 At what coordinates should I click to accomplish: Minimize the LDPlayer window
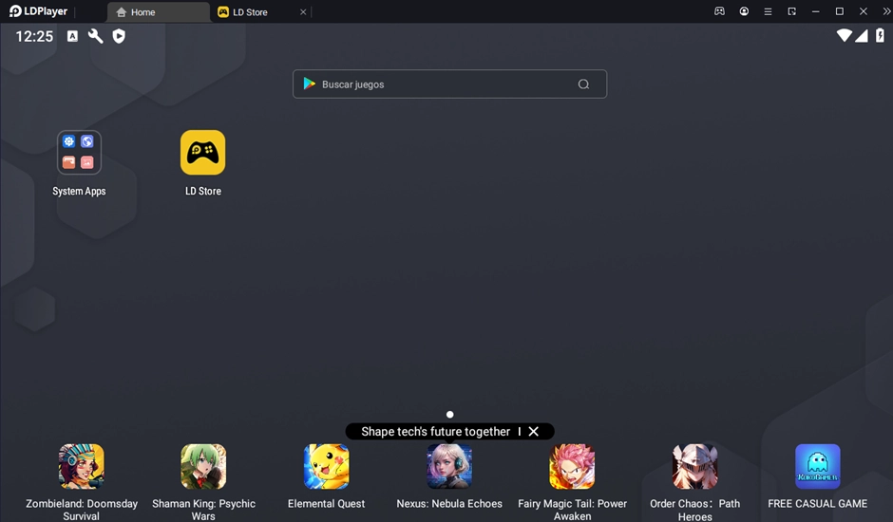[815, 11]
